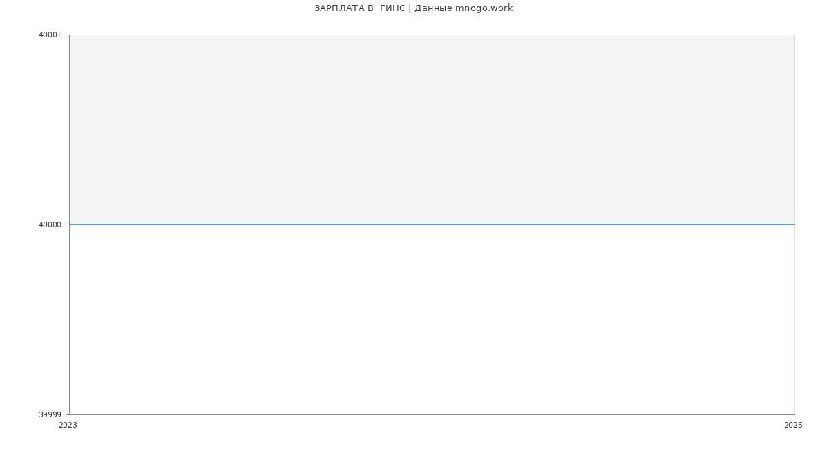Click the blue line's left starting point
The width and height of the screenshot is (829, 449).
(x=70, y=224)
